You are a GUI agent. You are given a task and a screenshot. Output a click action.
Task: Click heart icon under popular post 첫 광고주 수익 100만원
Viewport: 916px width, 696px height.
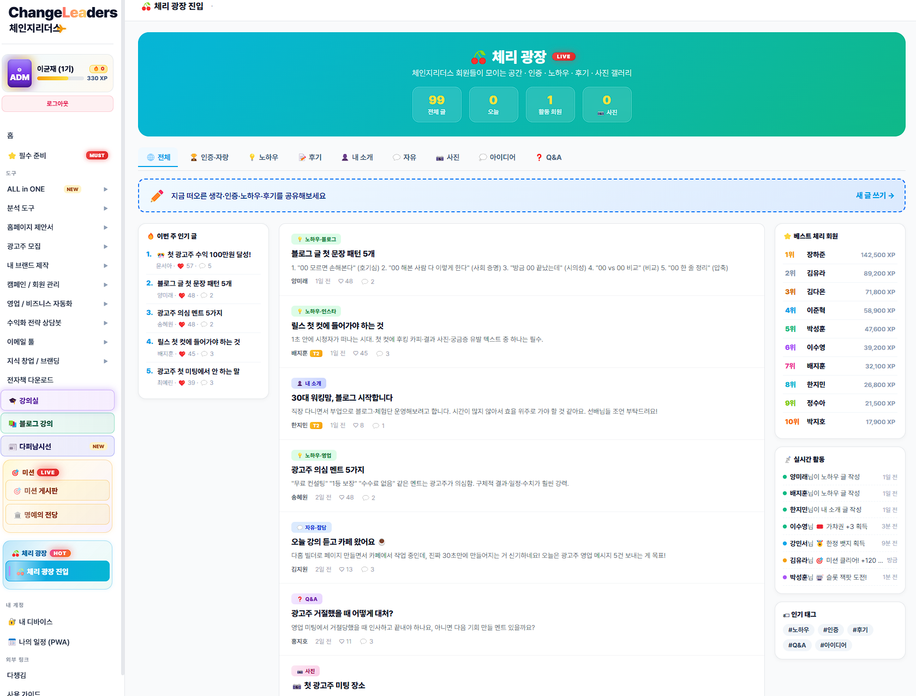tap(181, 266)
